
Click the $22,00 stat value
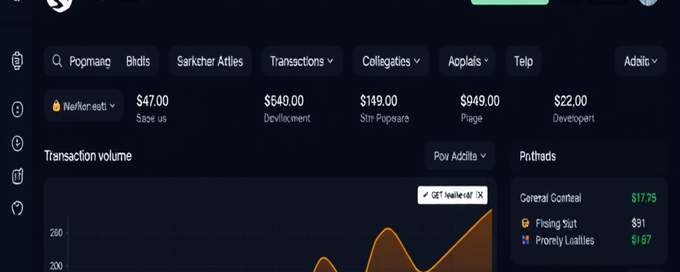coord(570,101)
